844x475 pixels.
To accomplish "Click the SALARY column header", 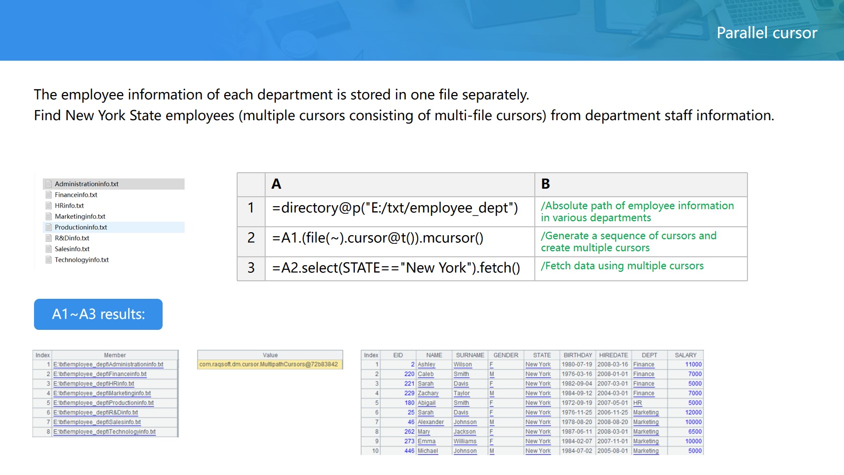I will click(x=685, y=355).
